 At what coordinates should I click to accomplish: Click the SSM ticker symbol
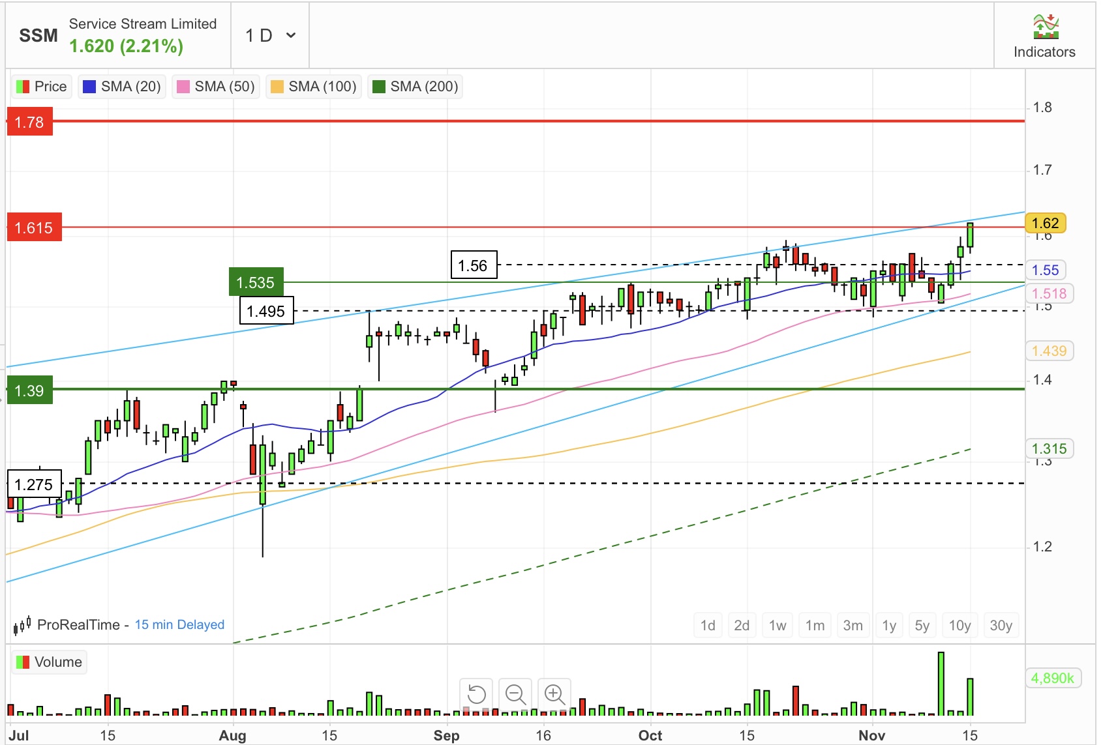pyautogui.click(x=38, y=36)
